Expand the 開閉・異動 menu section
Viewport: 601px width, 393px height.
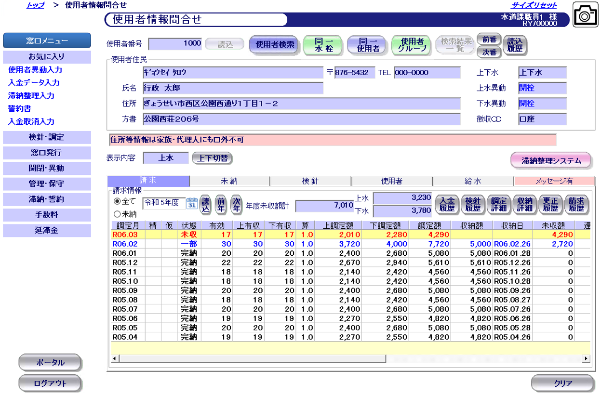point(47,168)
